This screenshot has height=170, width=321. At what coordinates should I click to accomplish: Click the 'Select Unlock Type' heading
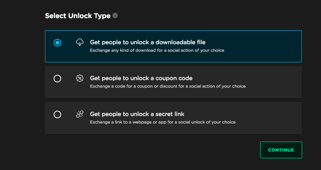(77, 16)
